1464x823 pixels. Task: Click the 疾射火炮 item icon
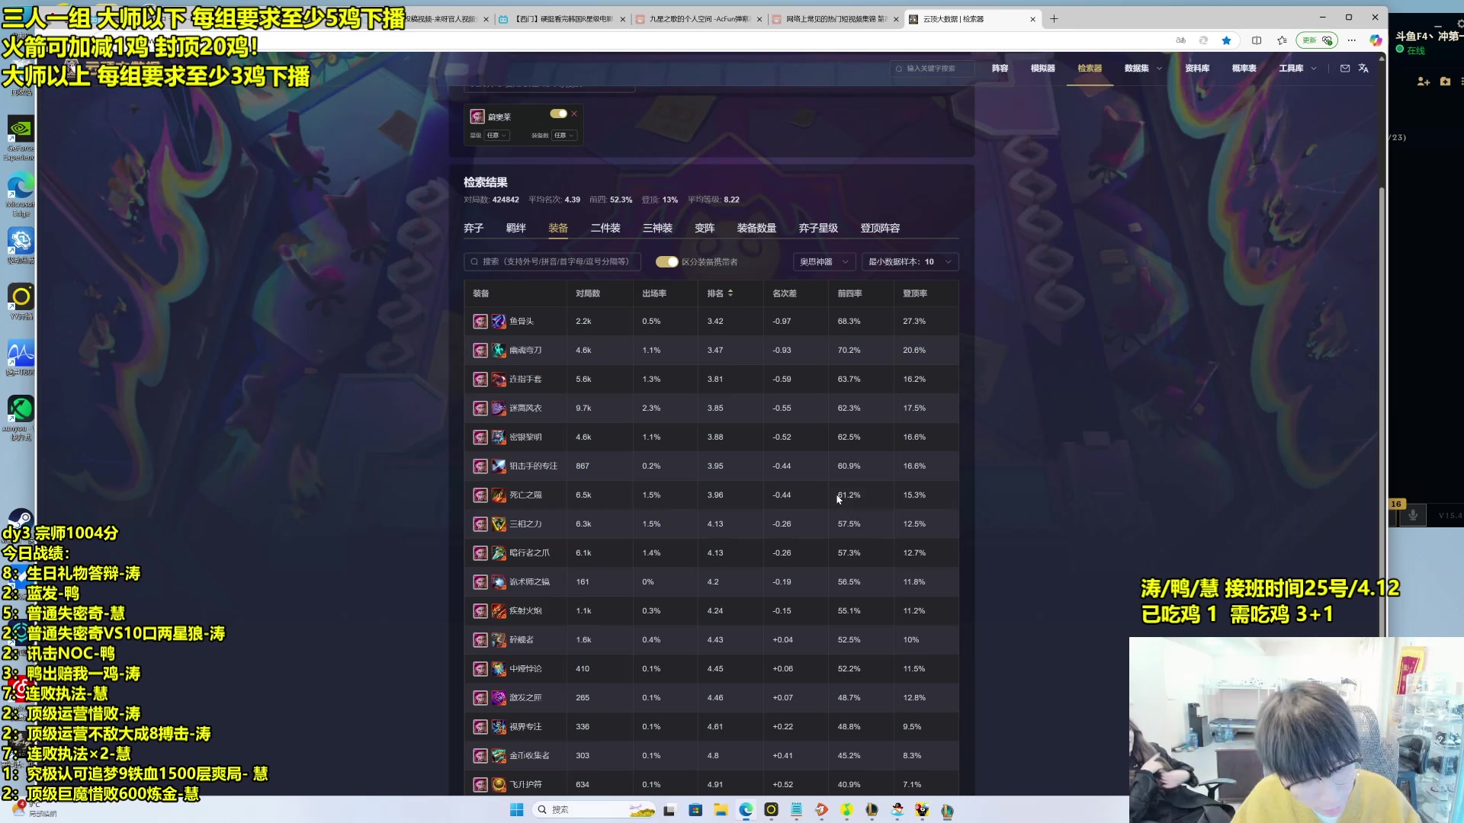(499, 611)
